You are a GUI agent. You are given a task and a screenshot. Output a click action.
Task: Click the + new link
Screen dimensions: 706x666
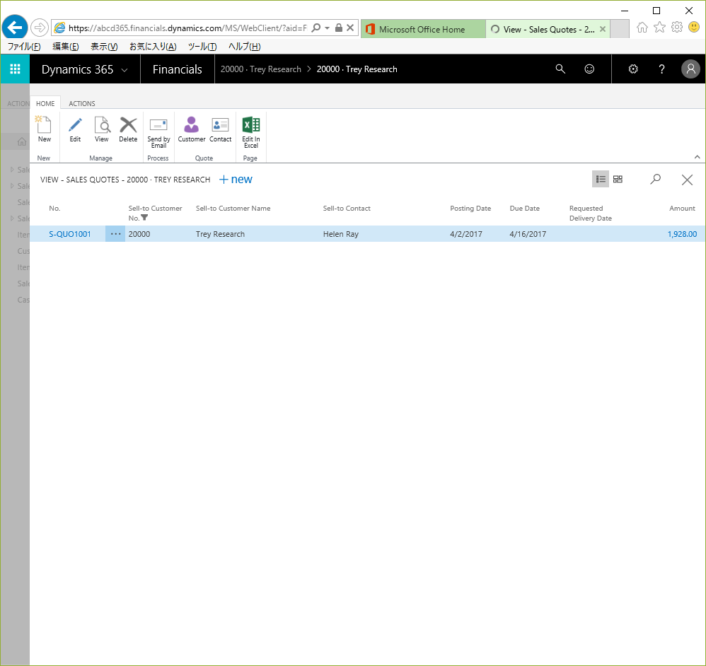[236, 180]
